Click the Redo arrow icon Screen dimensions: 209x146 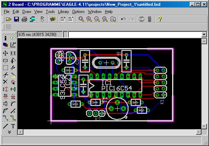pyautogui.click(x=132, y=19)
